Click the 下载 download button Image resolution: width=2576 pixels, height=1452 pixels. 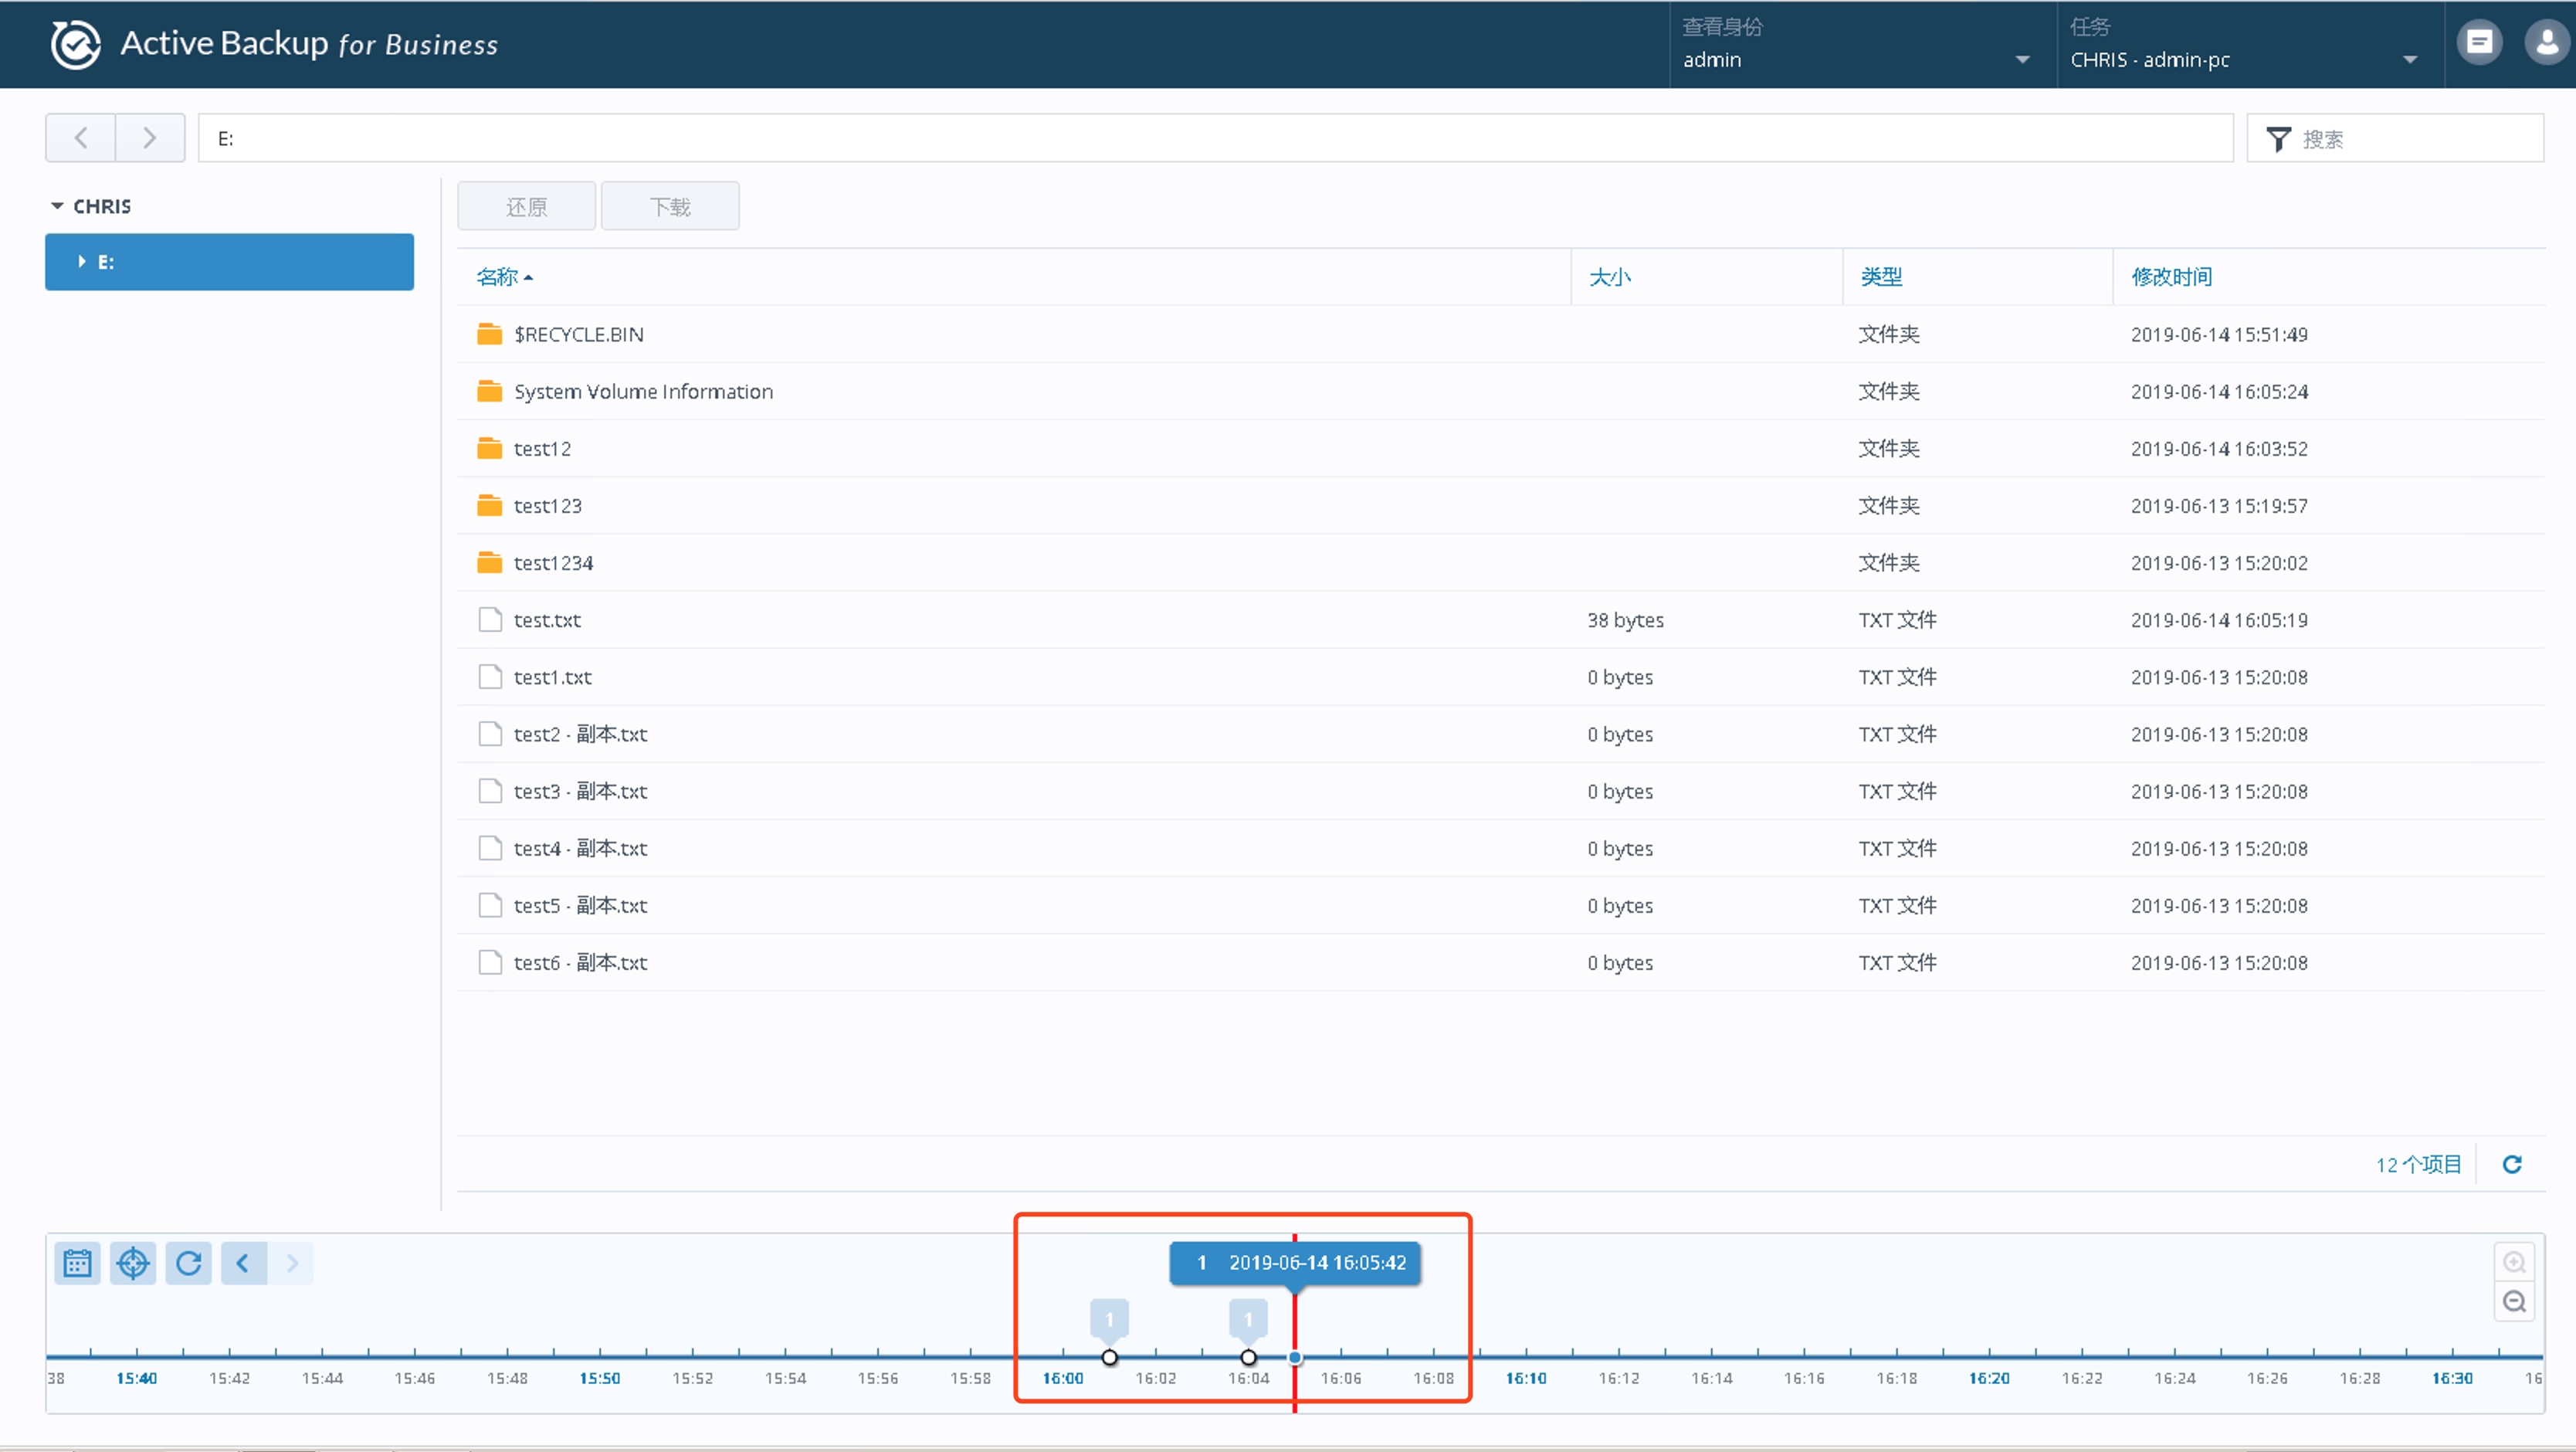click(x=670, y=206)
